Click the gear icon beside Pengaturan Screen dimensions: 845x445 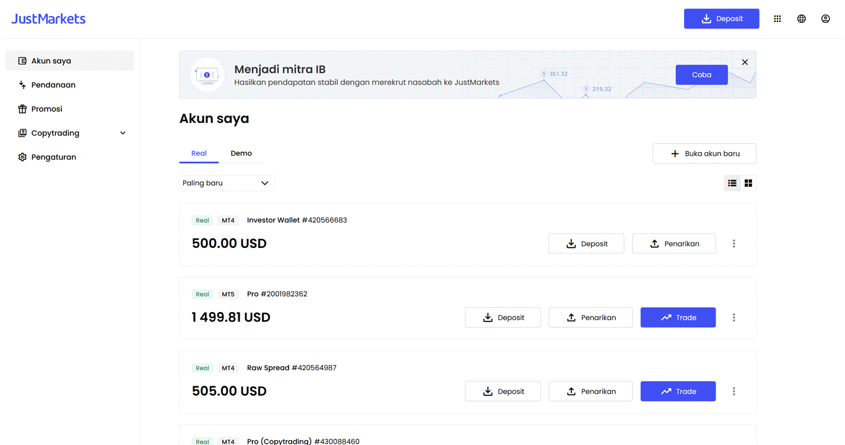(x=22, y=157)
